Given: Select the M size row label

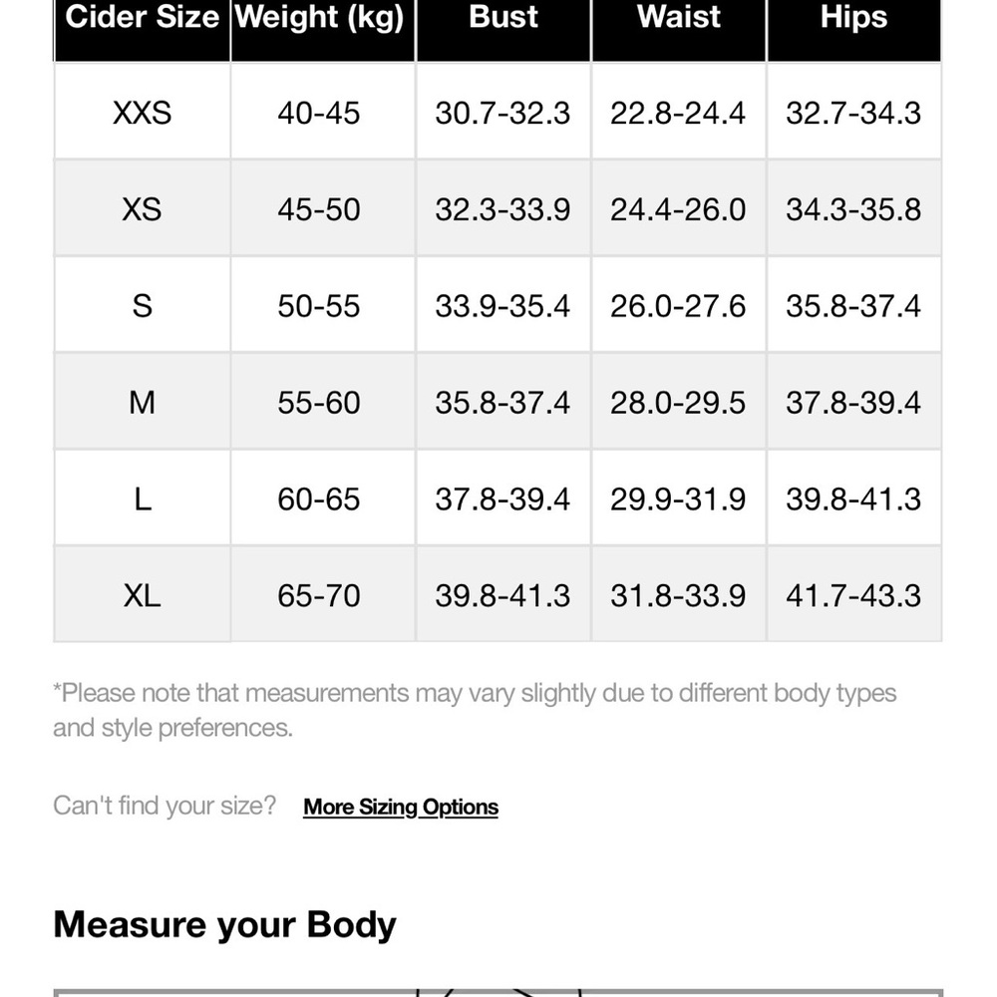Looking at the screenshot, I should [143, 402].
